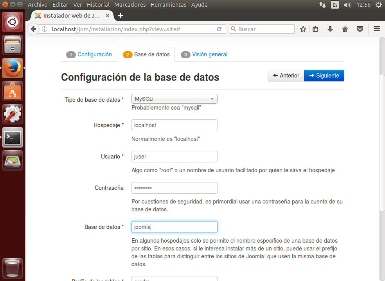
Task: Open the Archivo menu
Action: pos(38,5)
